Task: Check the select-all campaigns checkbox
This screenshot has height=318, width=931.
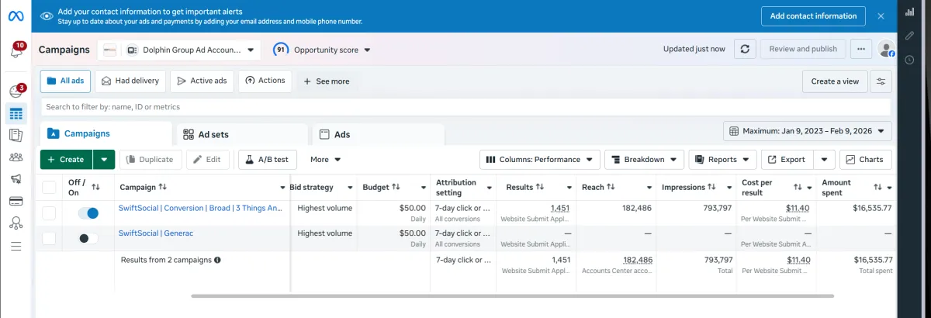Action: coord(49,187)
